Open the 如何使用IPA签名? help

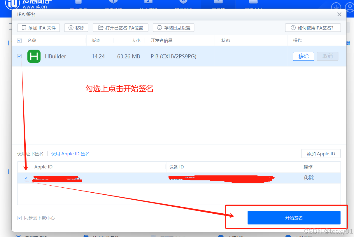(x=313, y=28)
